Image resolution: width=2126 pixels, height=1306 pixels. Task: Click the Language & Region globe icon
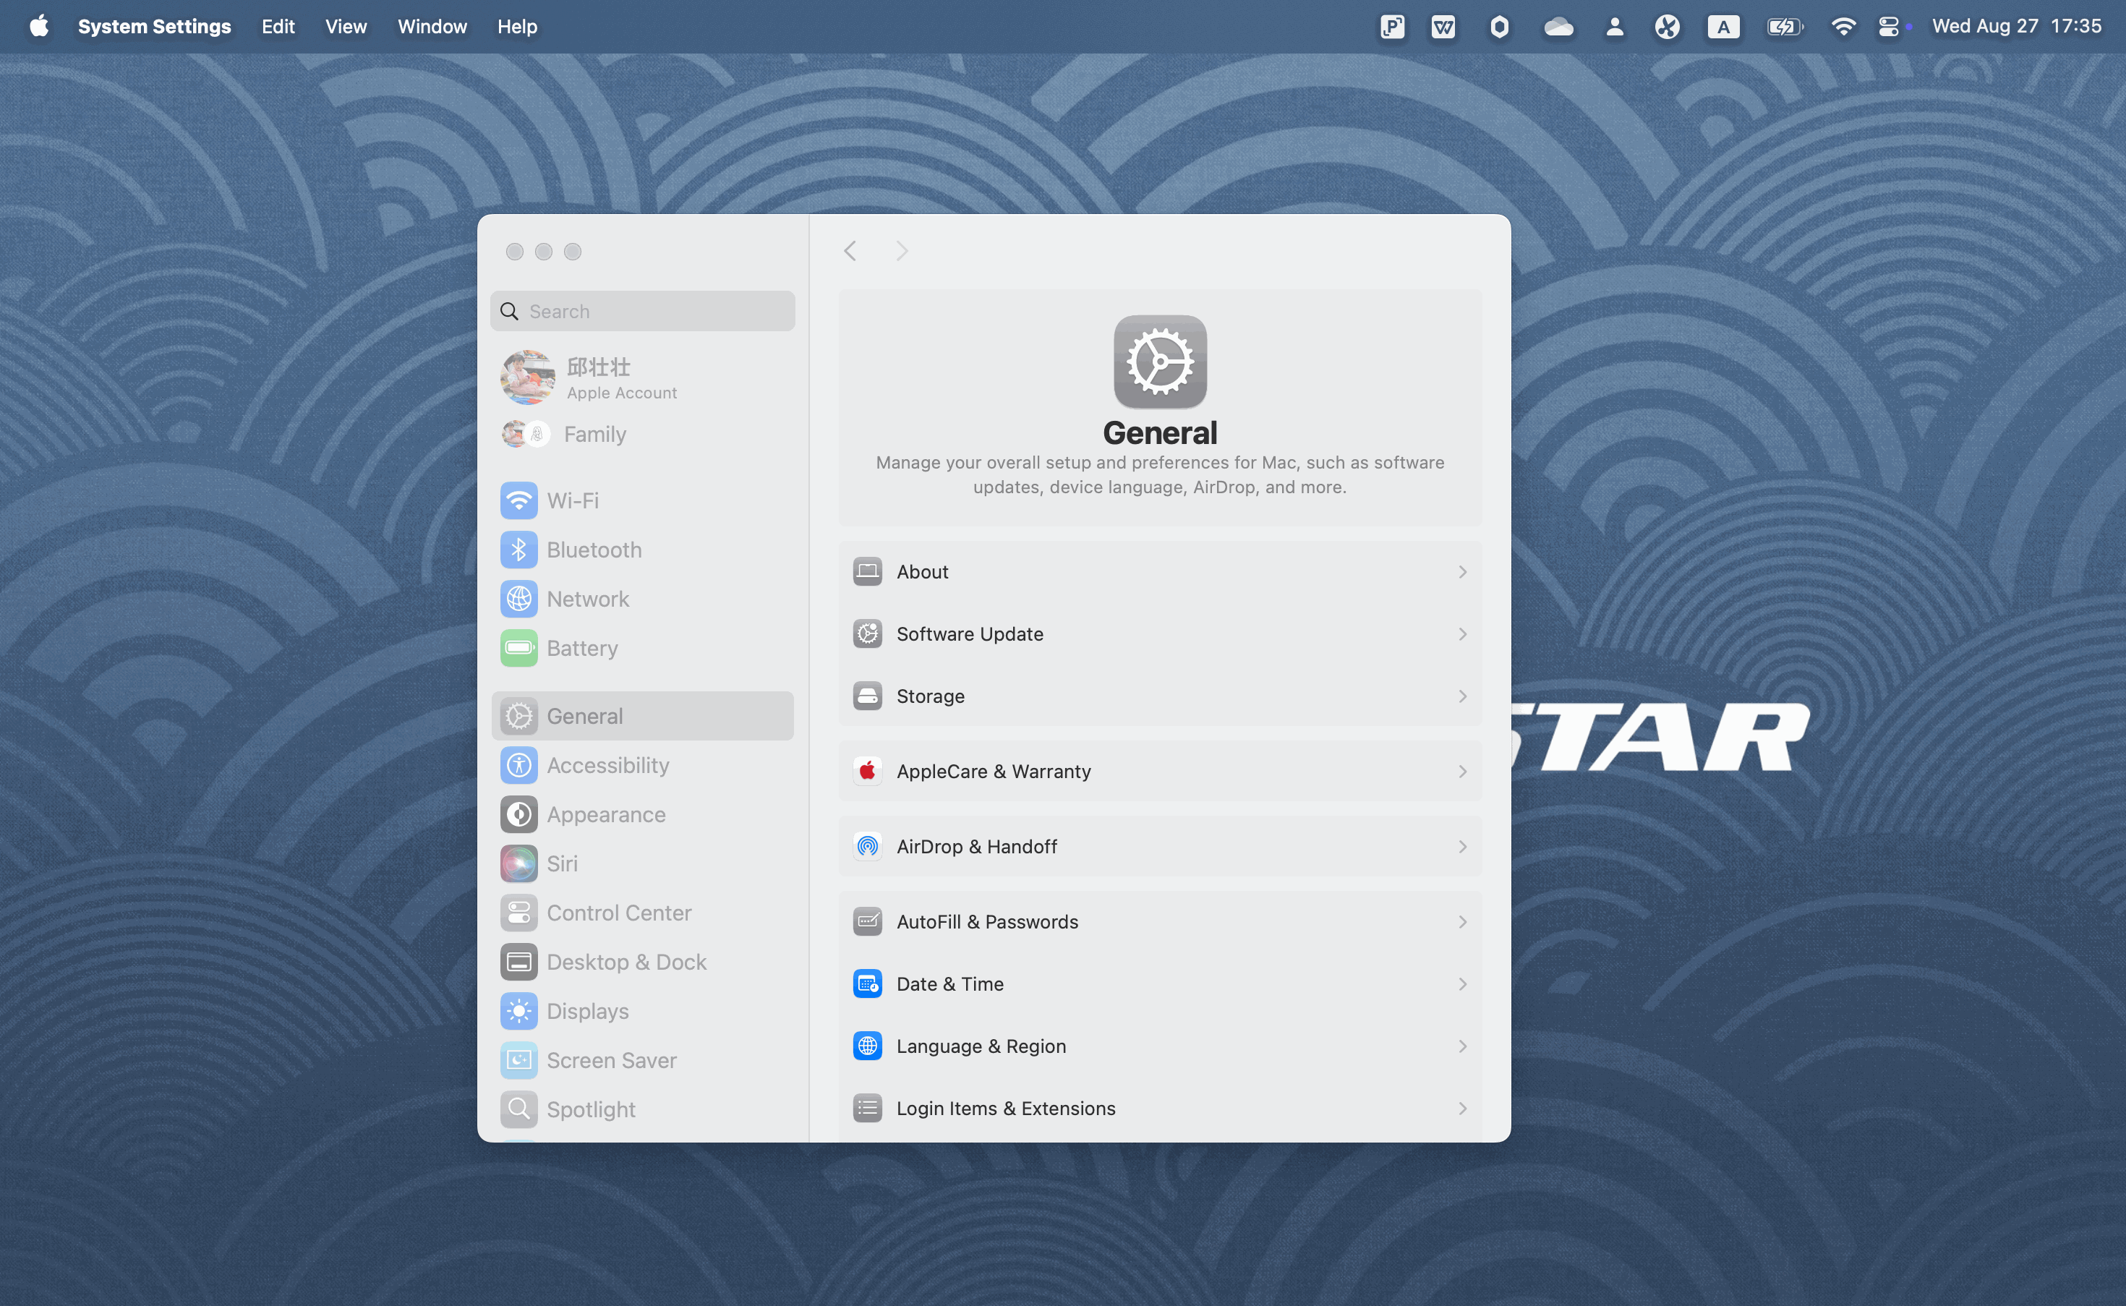click(868, 1045)
